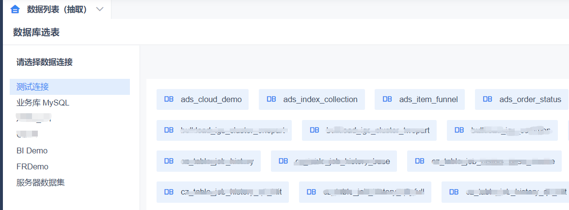Click DB icon of ads_cloud_demo table
This screenshot has height=210, width=569.
pos(169,99)
